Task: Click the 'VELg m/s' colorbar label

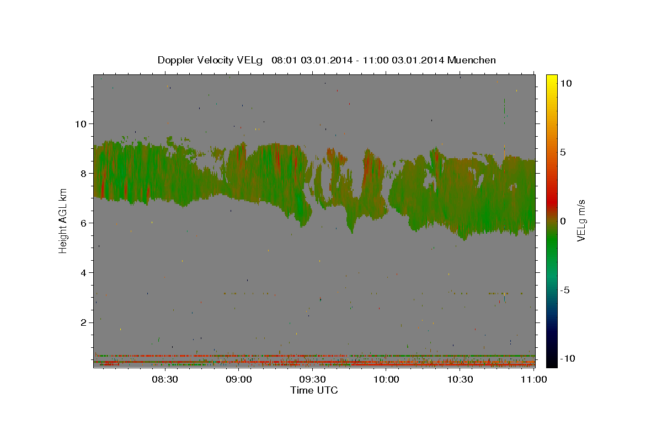Action: [581, 220]
